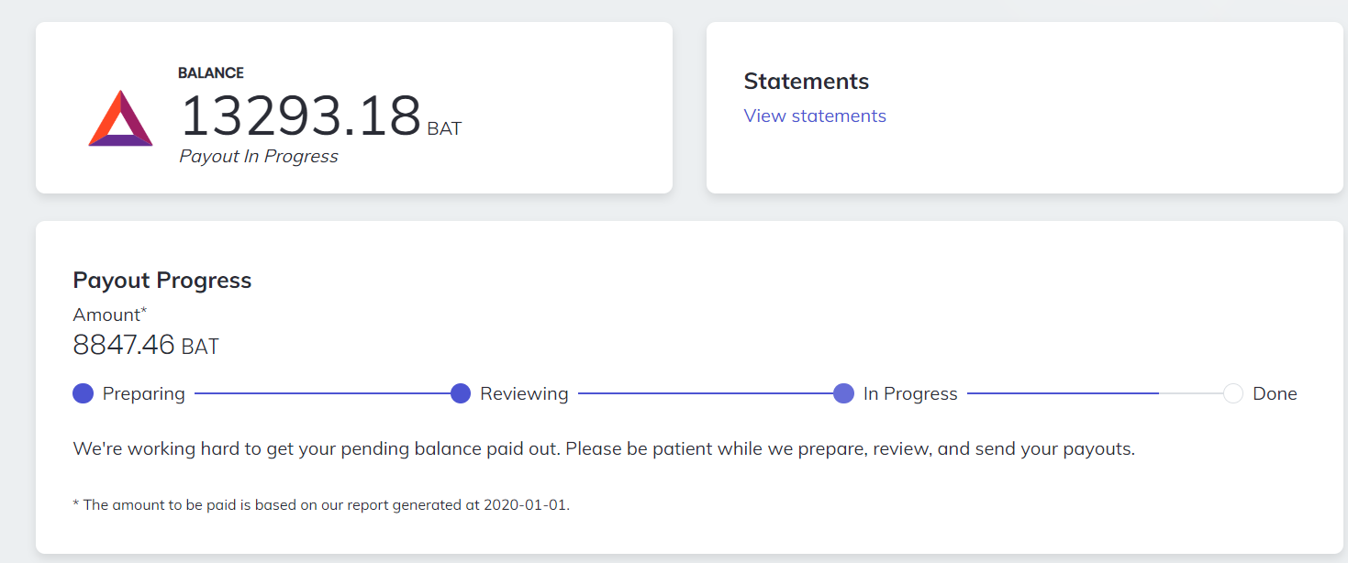Click progress line between Preparing and Reviewing
The height and width of the screenshot is (563, 1348).
pos(321,393)
